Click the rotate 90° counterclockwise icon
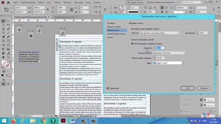The height and width of the screenshot is (124, 221). pyautogui.click(x=100, y=8)
